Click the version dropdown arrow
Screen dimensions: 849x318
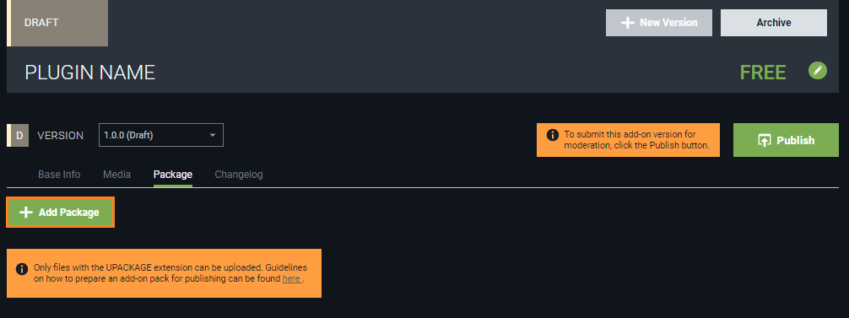(x=213, y=135)
